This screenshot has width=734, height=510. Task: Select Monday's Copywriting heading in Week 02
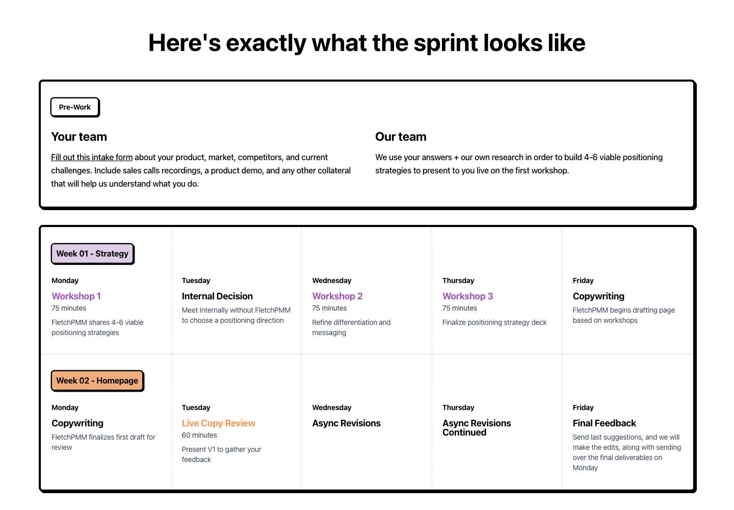coord(77,423)
